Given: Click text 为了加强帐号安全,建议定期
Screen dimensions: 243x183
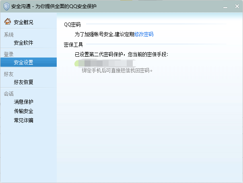Looking at the screenshot, I should 105,34.
